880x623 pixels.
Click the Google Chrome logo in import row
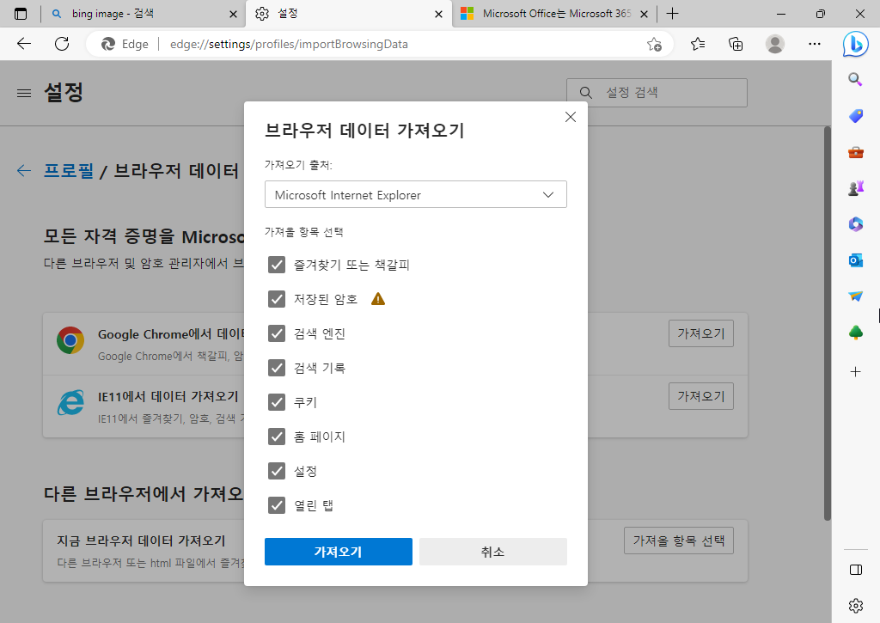(70, 340)
